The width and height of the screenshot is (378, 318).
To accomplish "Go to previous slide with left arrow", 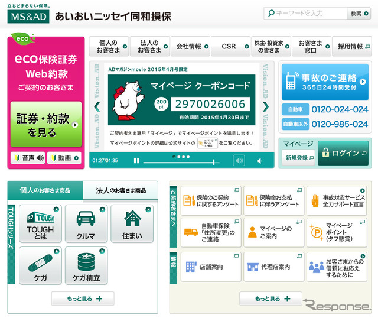I will 97,106.
